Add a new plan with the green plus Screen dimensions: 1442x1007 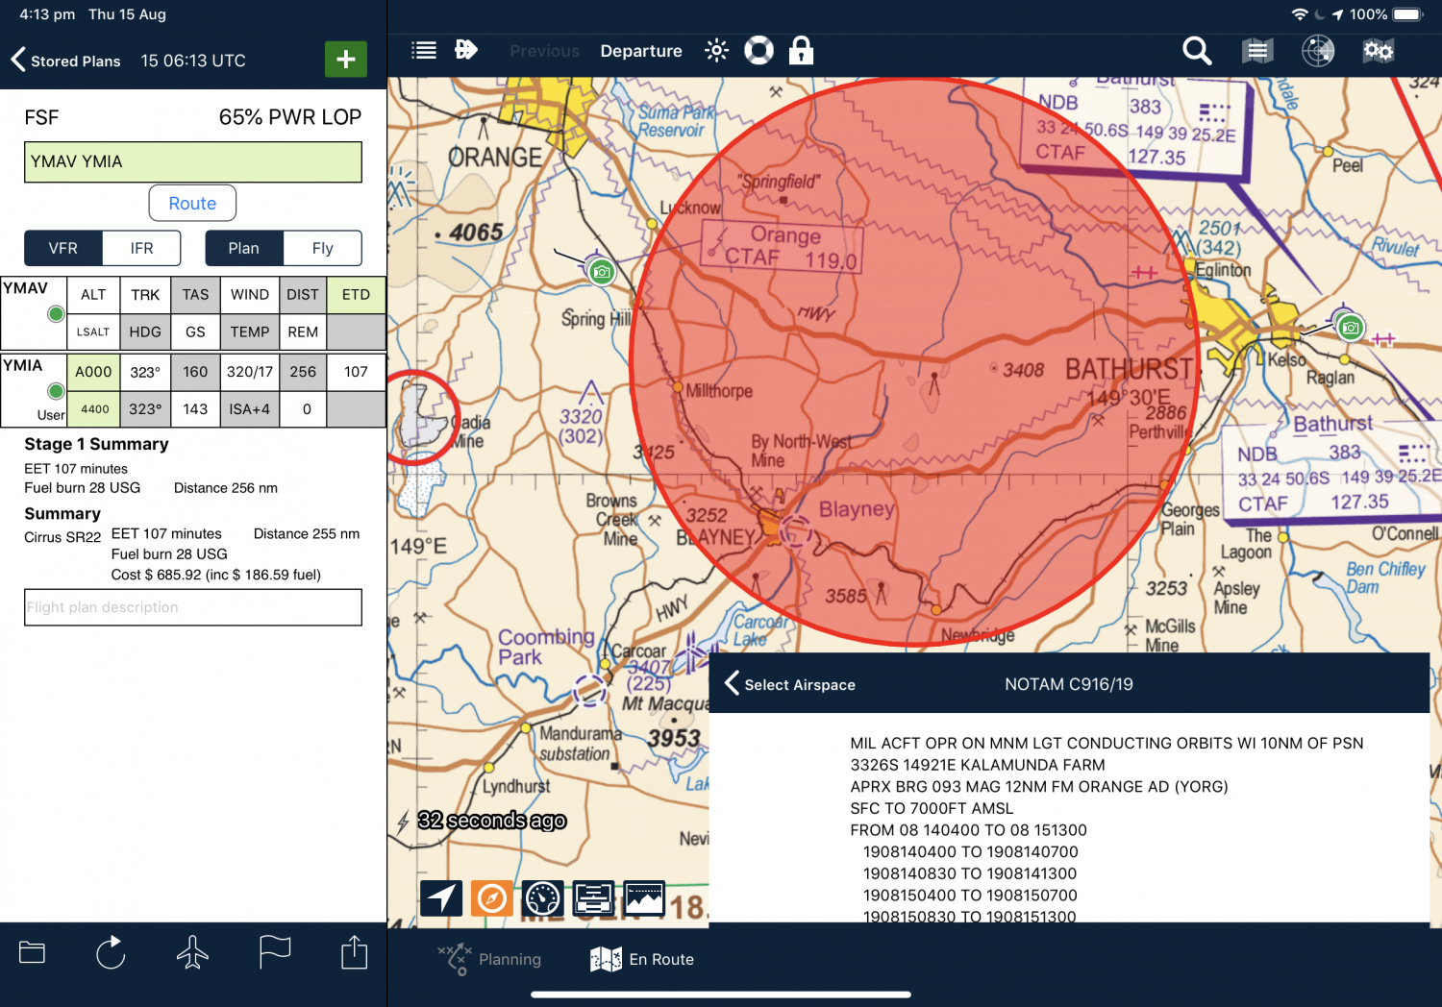click(345, 59)
